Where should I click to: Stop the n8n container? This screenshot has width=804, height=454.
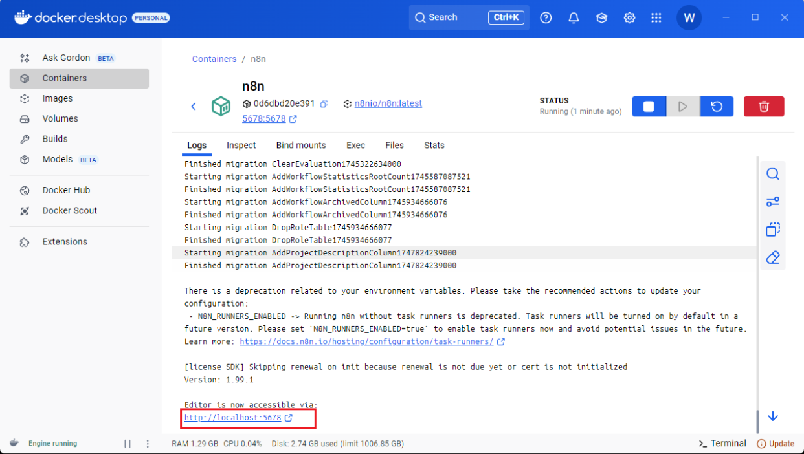[x=649, y=107]
